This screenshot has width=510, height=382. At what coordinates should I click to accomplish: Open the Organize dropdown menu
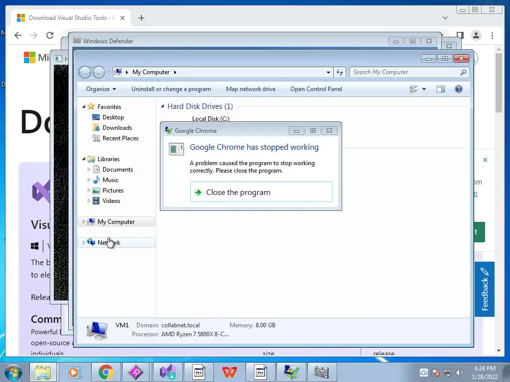click(101, 89)
